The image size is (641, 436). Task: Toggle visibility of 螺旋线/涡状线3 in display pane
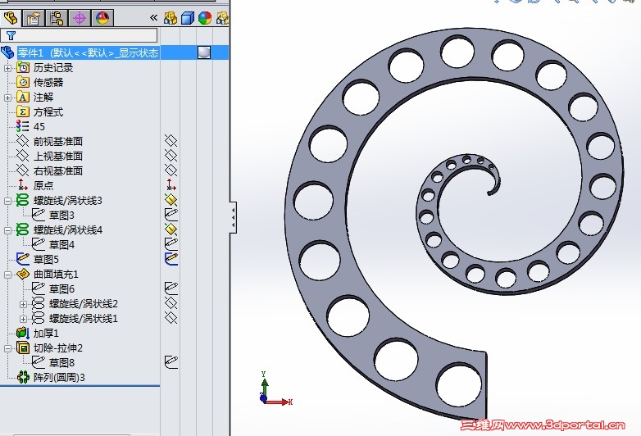coord(170,199)
